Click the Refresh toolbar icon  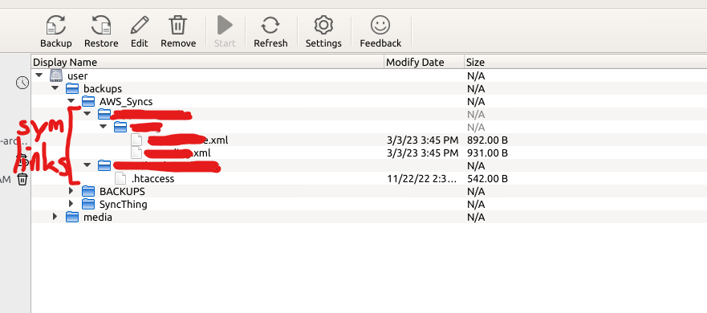click(x=270, y=25)
